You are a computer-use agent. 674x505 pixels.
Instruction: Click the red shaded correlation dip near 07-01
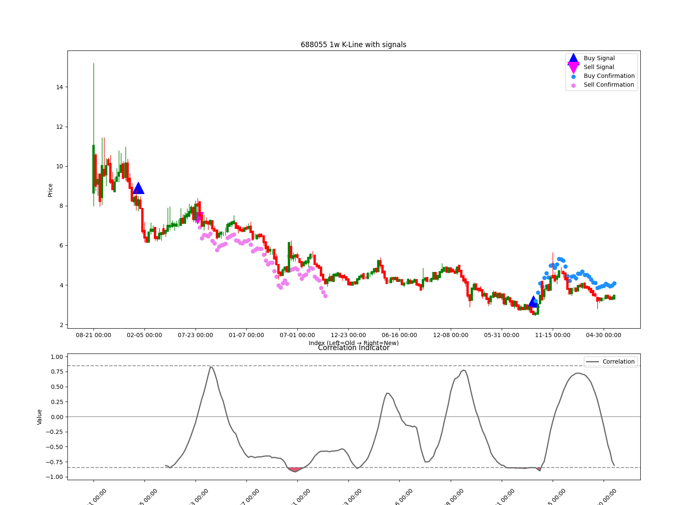pyautogui.click(x=295, y=469)
